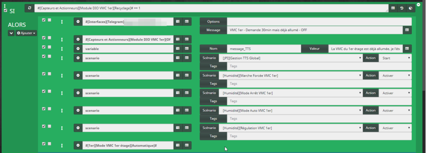Expand the Ajouter dropdown under ALORS

coord(26,33)
